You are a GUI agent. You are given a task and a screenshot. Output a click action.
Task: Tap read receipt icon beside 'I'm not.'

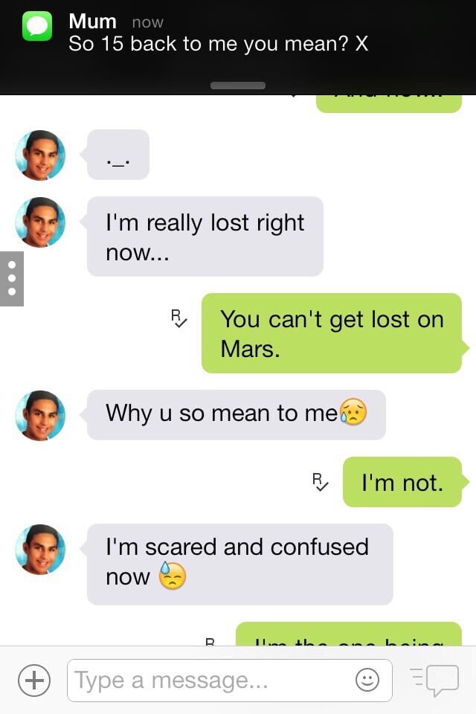click(x=321, y=482)
